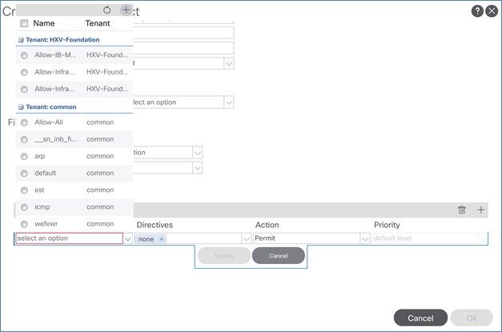
Task: Click the Tenant column header
Action: [98, 23]
